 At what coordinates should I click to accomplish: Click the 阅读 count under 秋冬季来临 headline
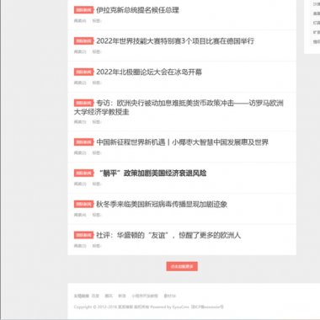(80, 215)
